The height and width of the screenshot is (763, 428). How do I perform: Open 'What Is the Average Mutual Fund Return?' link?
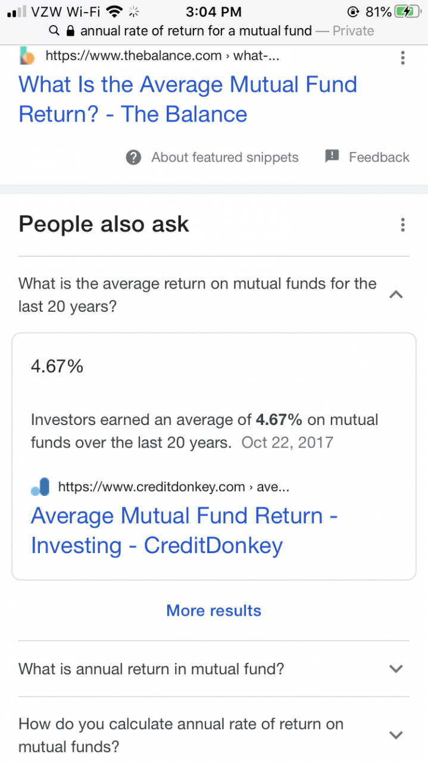tap(188, 99)
